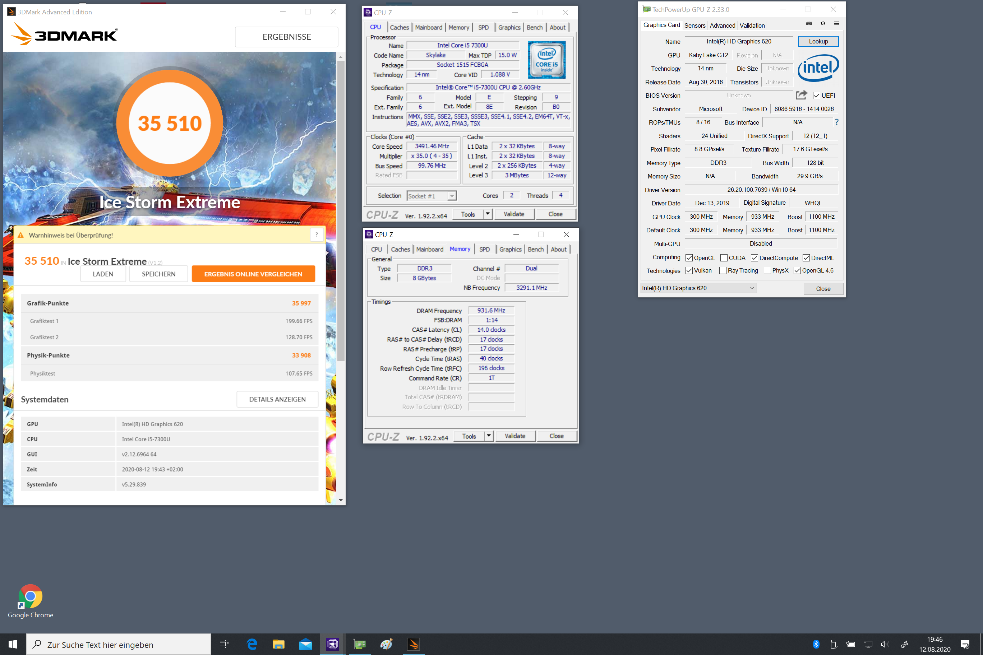Viewport: 983px width, 655px height.
Task: Open Tools dropdown arrow in Memory CPU-Z
Action: 489,436
